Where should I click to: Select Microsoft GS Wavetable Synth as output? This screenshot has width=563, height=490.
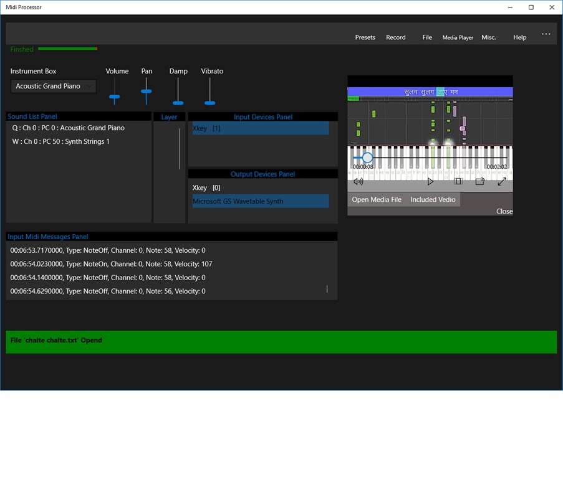pyautogui.click(x=262, y=200)
